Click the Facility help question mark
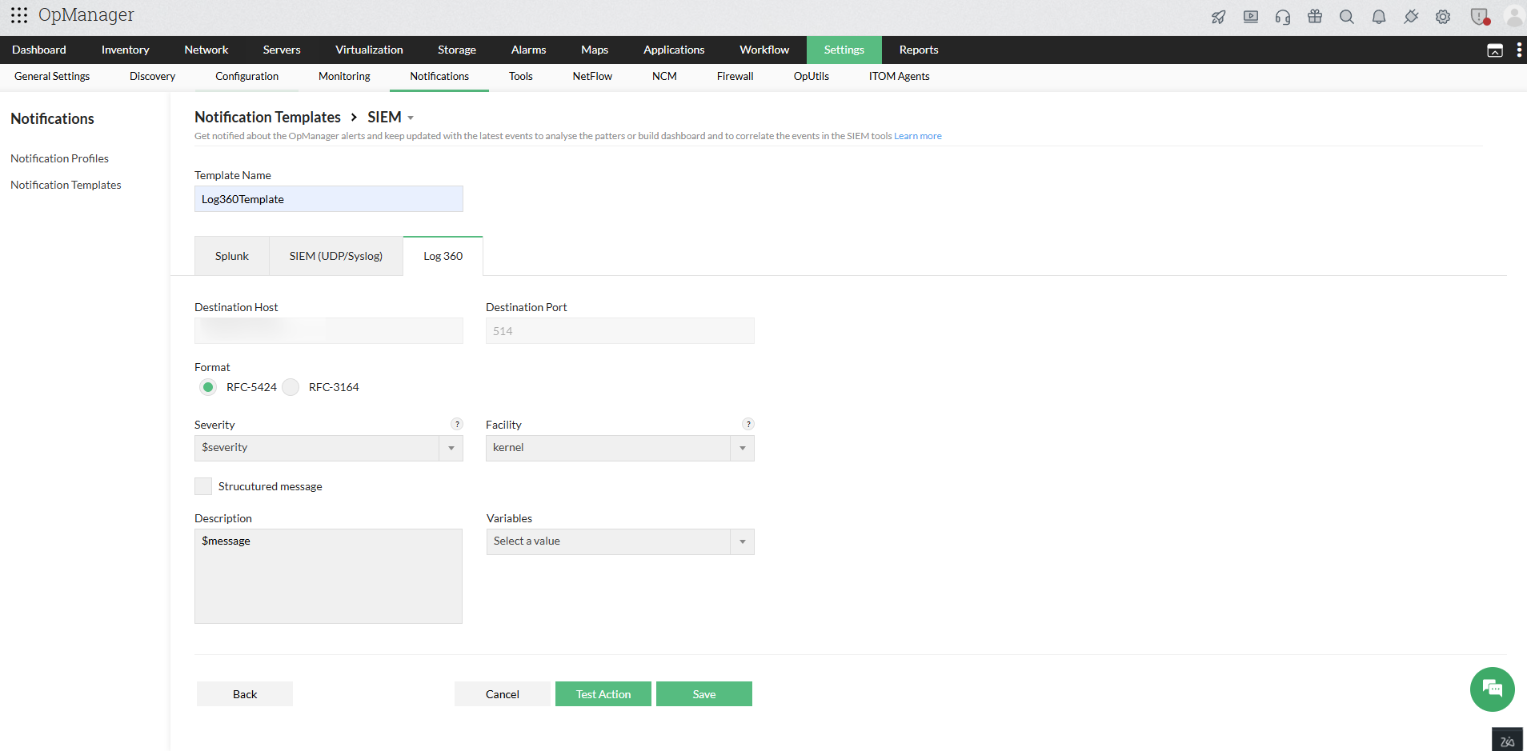 coord(748,424)
